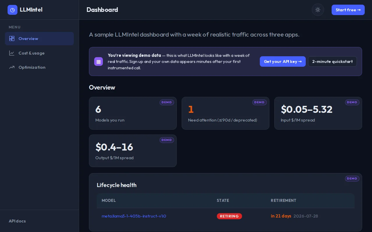Open the Overview menu item

click(39, 39)
